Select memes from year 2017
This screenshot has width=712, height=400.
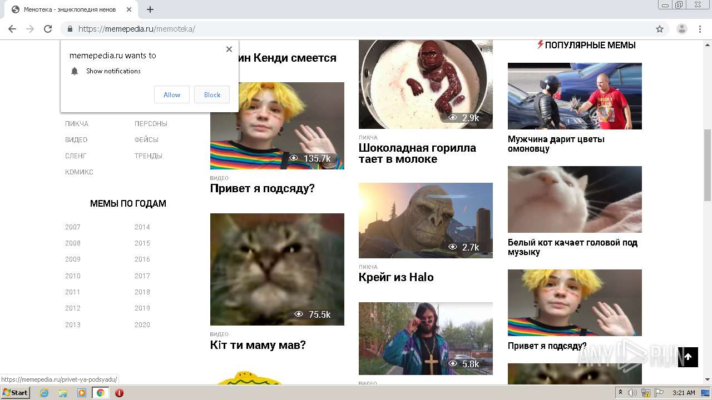[142, 276]
